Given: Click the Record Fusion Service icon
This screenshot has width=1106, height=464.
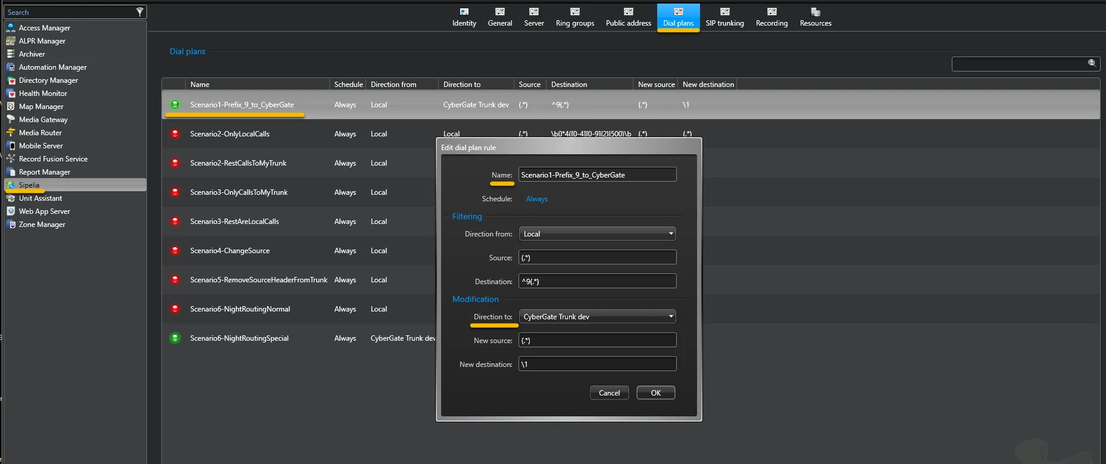Looking at the screenshot, I should point(11,158).
